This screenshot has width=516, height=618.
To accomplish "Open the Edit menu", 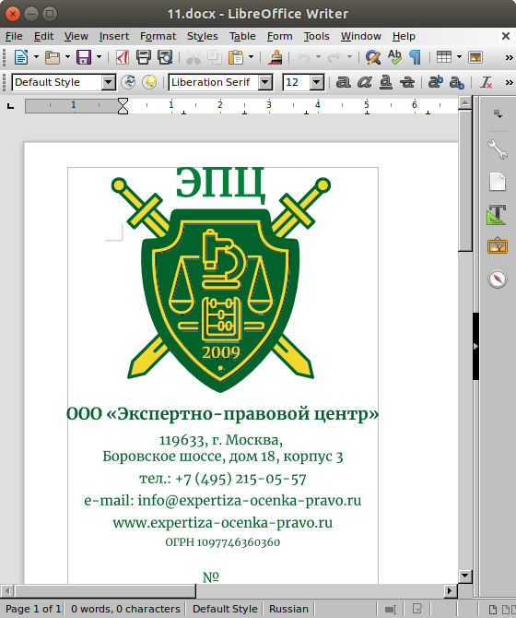I will (x=43, y=36).
